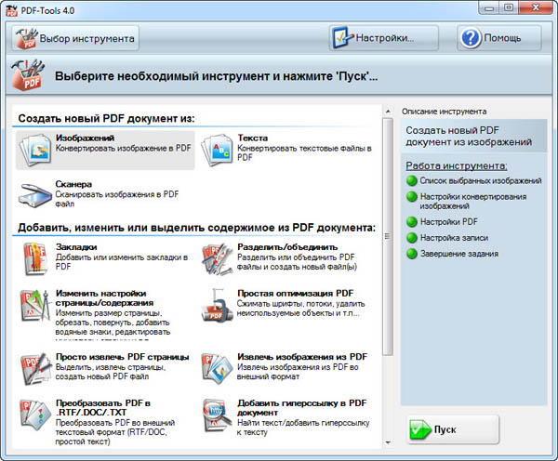558x461 pixels.
Task: Click the large PDF toolbox header icon
Action: pos(29,75)
